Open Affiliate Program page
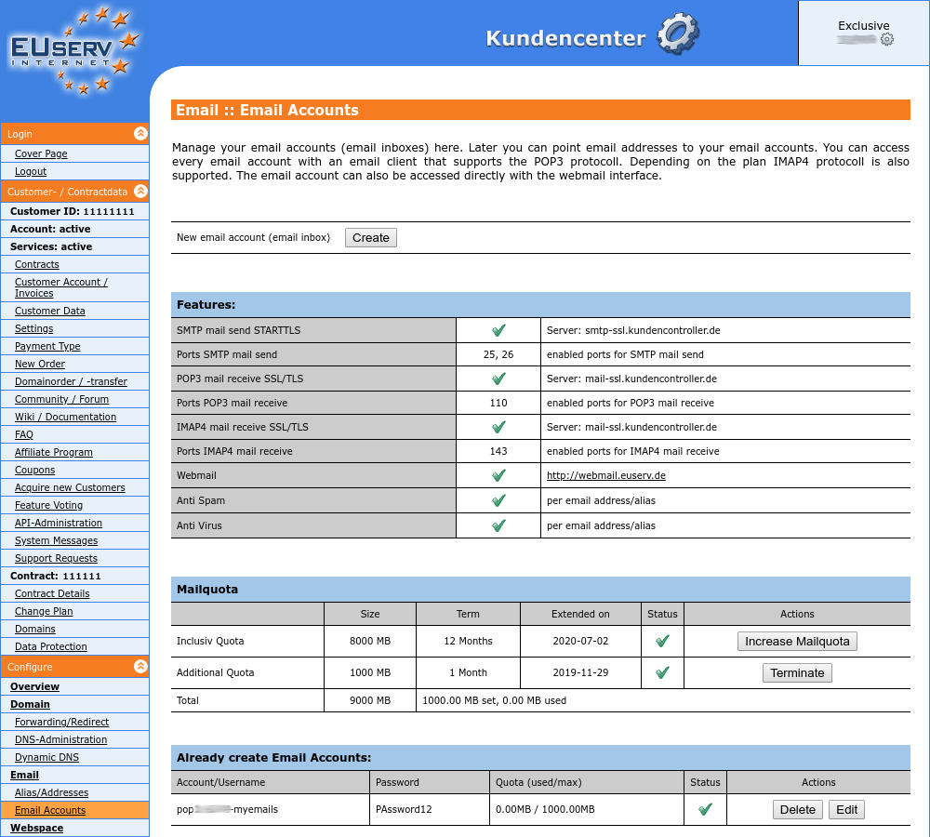The width and height of the screenshot is (930, 837). click(x=53, y=453)
